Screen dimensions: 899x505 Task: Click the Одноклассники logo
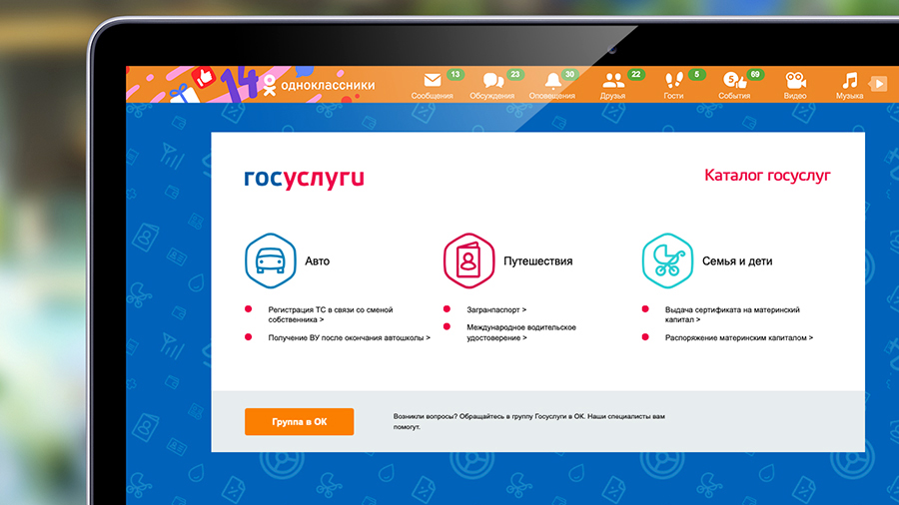coord(319,85)
